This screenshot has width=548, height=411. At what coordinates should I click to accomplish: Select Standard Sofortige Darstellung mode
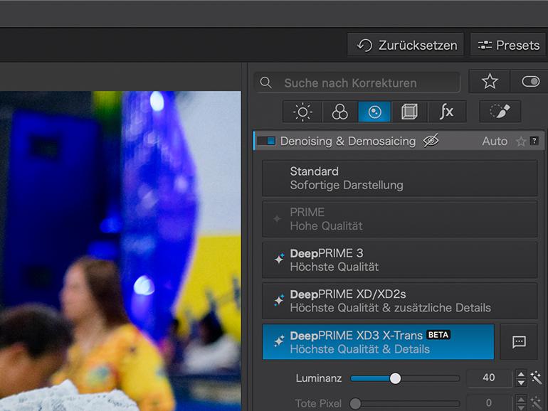399,178
